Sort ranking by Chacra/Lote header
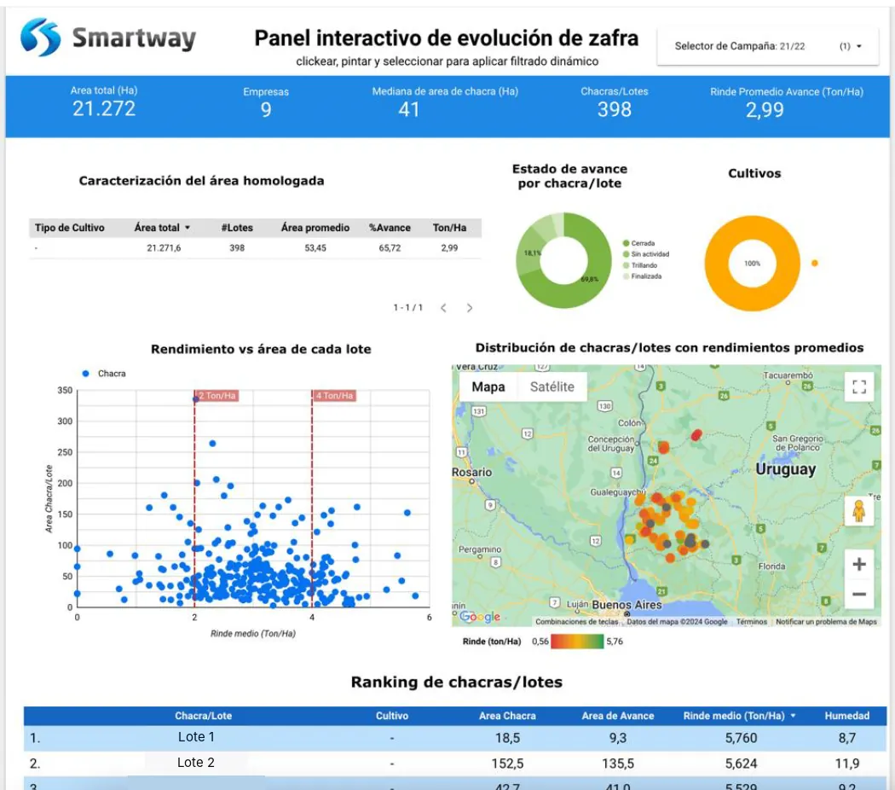Image resolution: width=895 pixels, height=790 pixels. pos(203,716)
